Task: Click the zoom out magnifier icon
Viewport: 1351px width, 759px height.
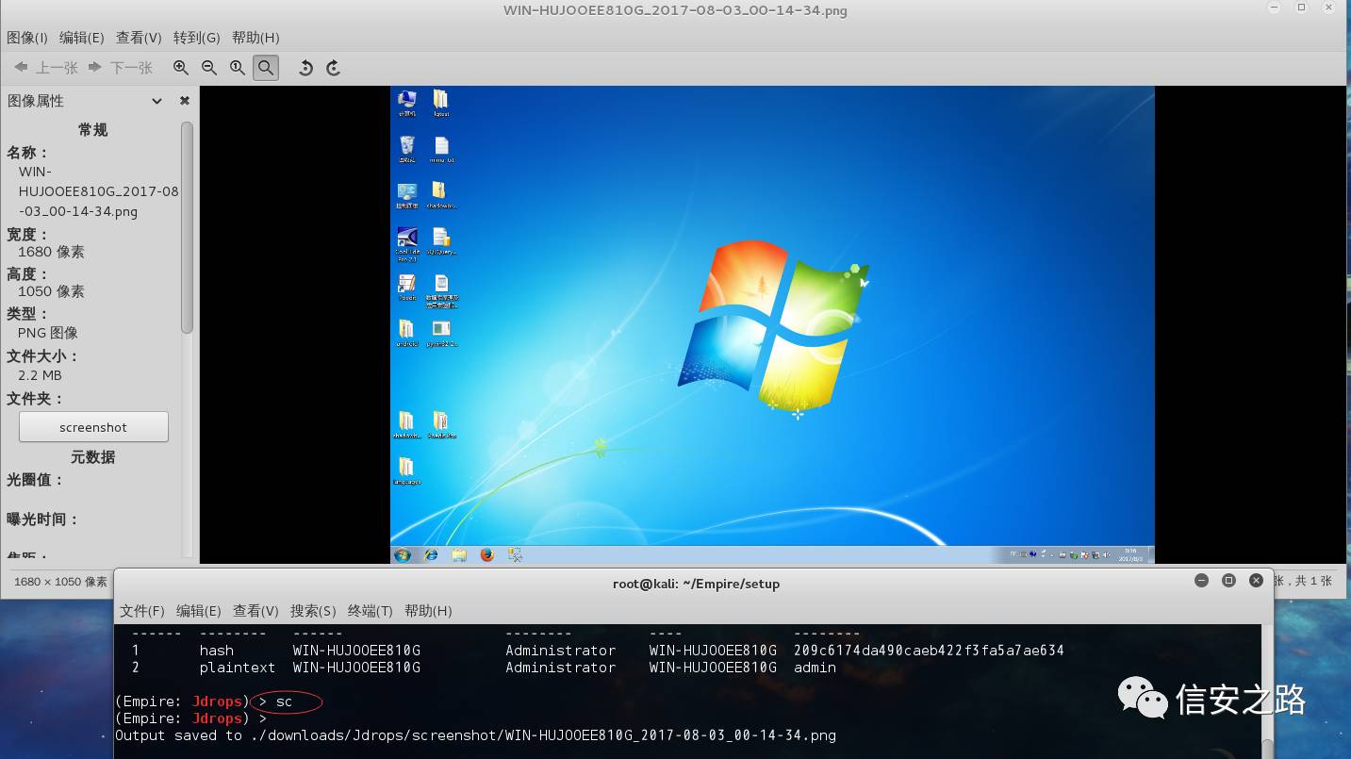Action: click(x=209, y=68)
